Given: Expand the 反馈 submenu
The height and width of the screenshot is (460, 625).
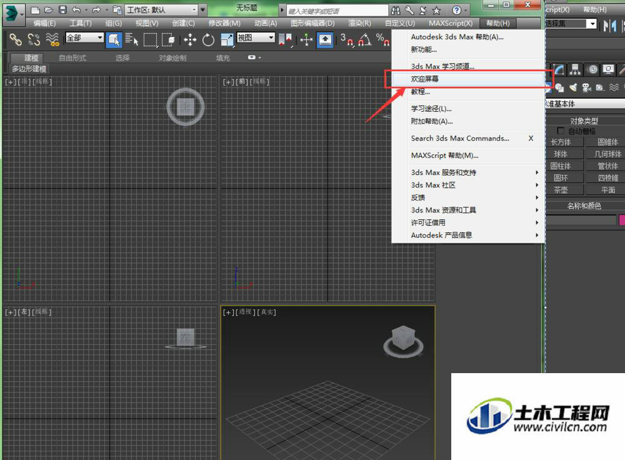Looking at the screenshot, I should point(468,197).
